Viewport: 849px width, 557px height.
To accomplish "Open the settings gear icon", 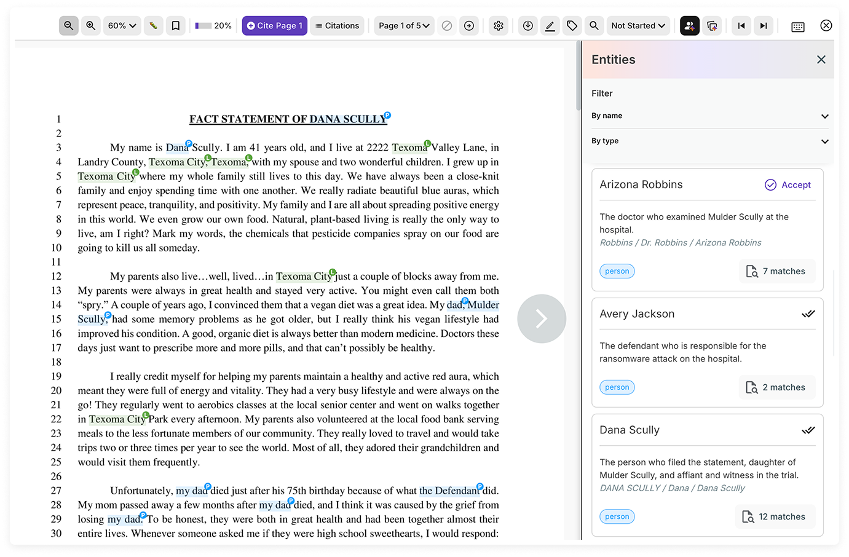I will (x=499, y=26).
